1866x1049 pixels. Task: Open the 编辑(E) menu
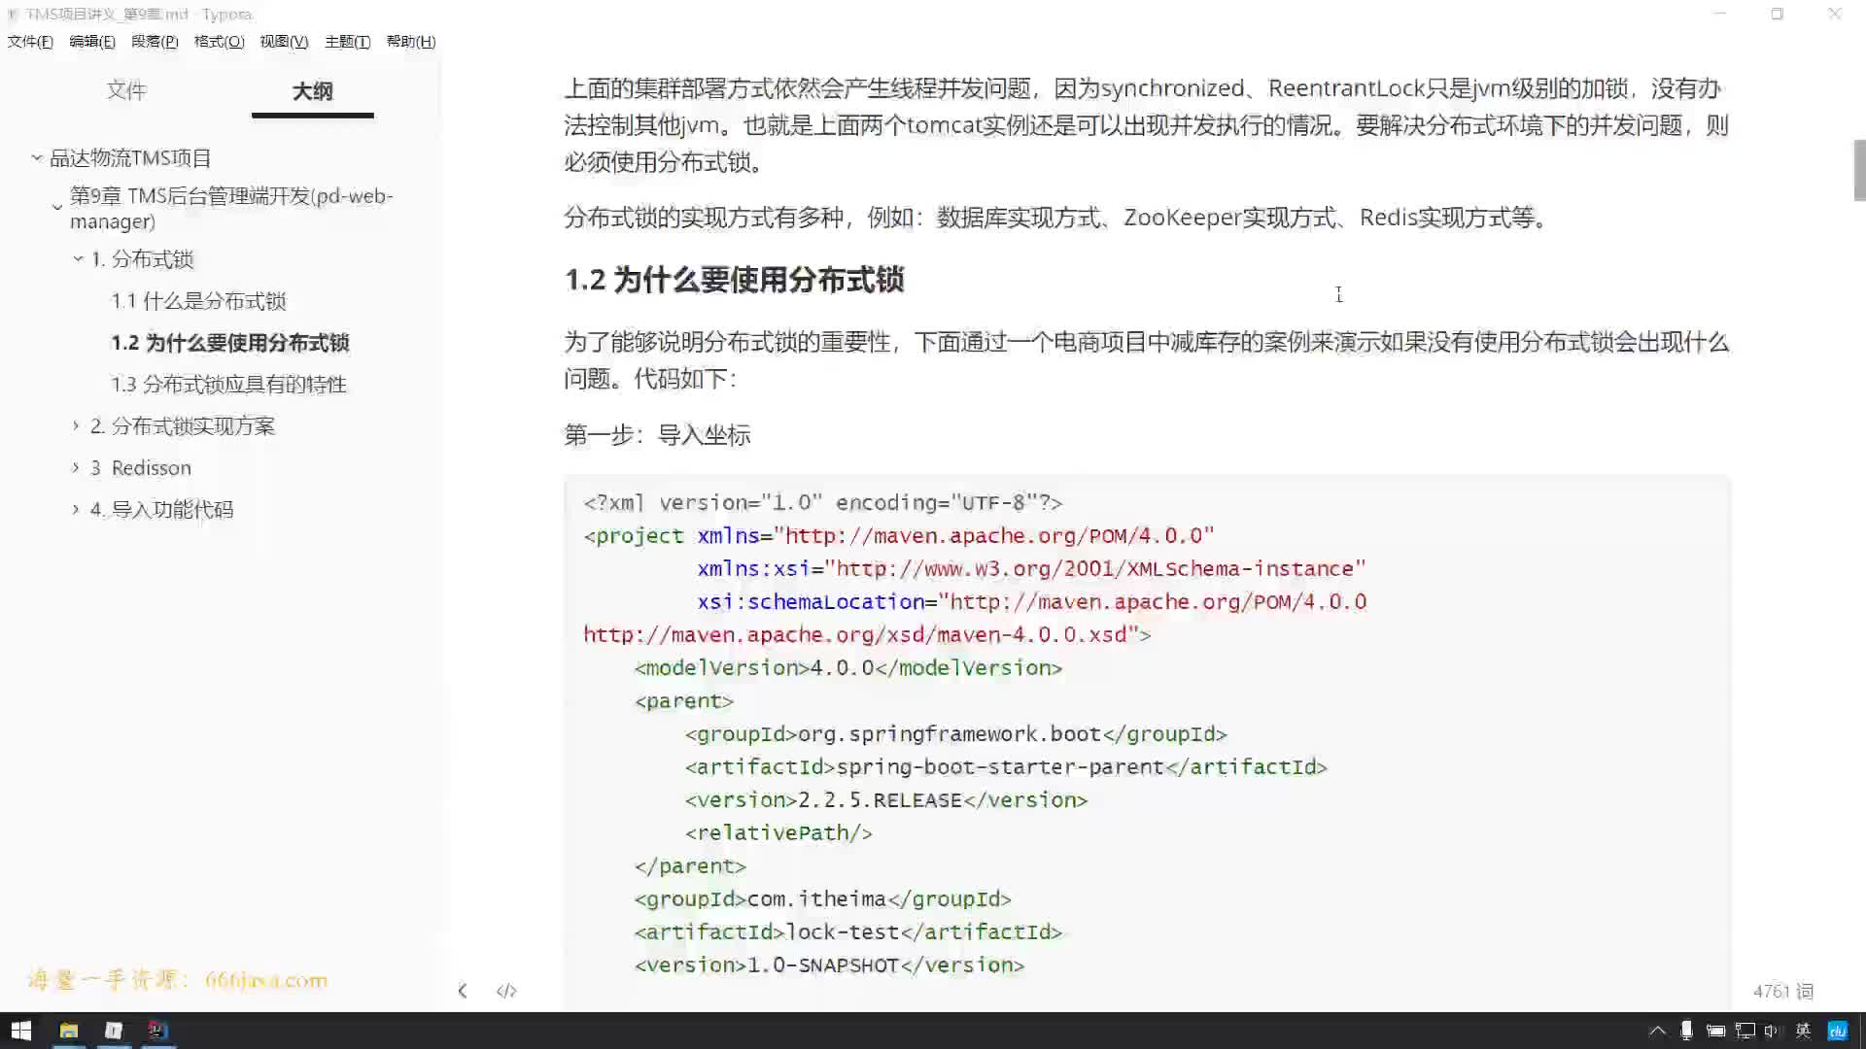coord(92,42)
